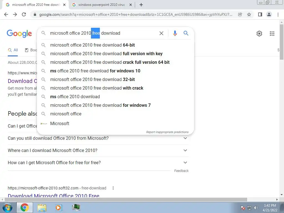Open File Explorer from the taskbar
Screen dimensions: 284x213
click(x=42, y=207)
